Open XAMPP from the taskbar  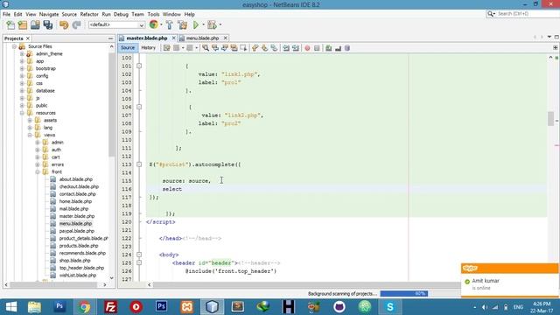186,307
